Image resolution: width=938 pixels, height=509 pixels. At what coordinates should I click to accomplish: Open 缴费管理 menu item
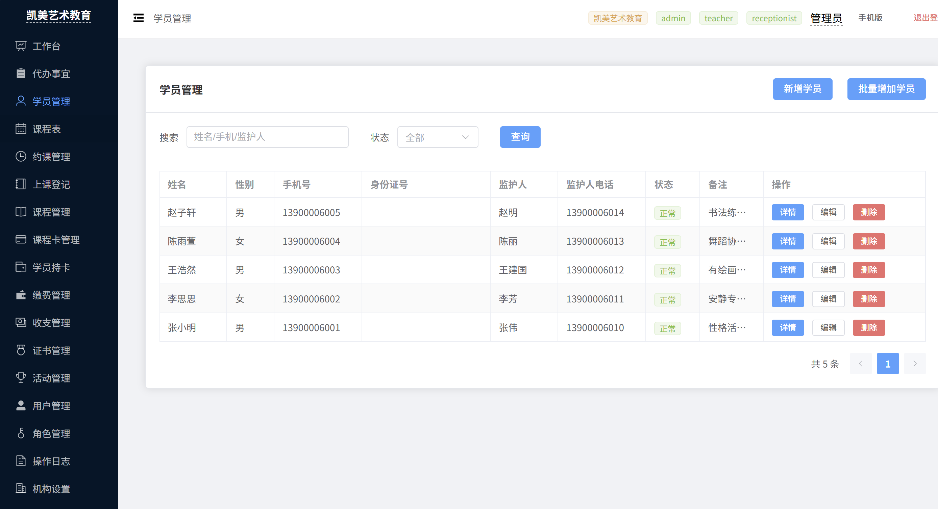[59, 295]
